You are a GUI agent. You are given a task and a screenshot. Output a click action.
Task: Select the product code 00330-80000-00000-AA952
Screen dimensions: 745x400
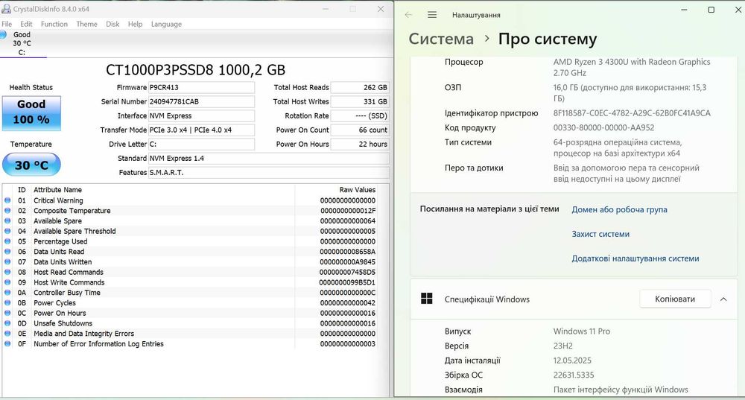(x=603, y=127)
